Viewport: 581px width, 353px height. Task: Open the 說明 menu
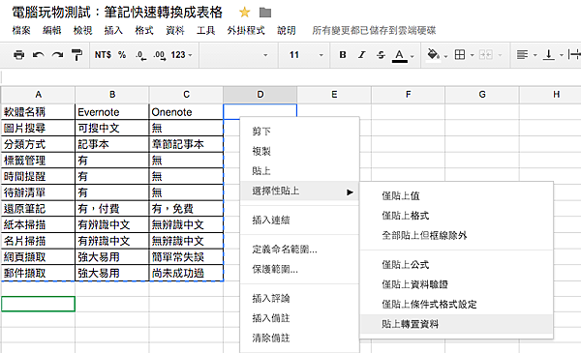[287, 30]
